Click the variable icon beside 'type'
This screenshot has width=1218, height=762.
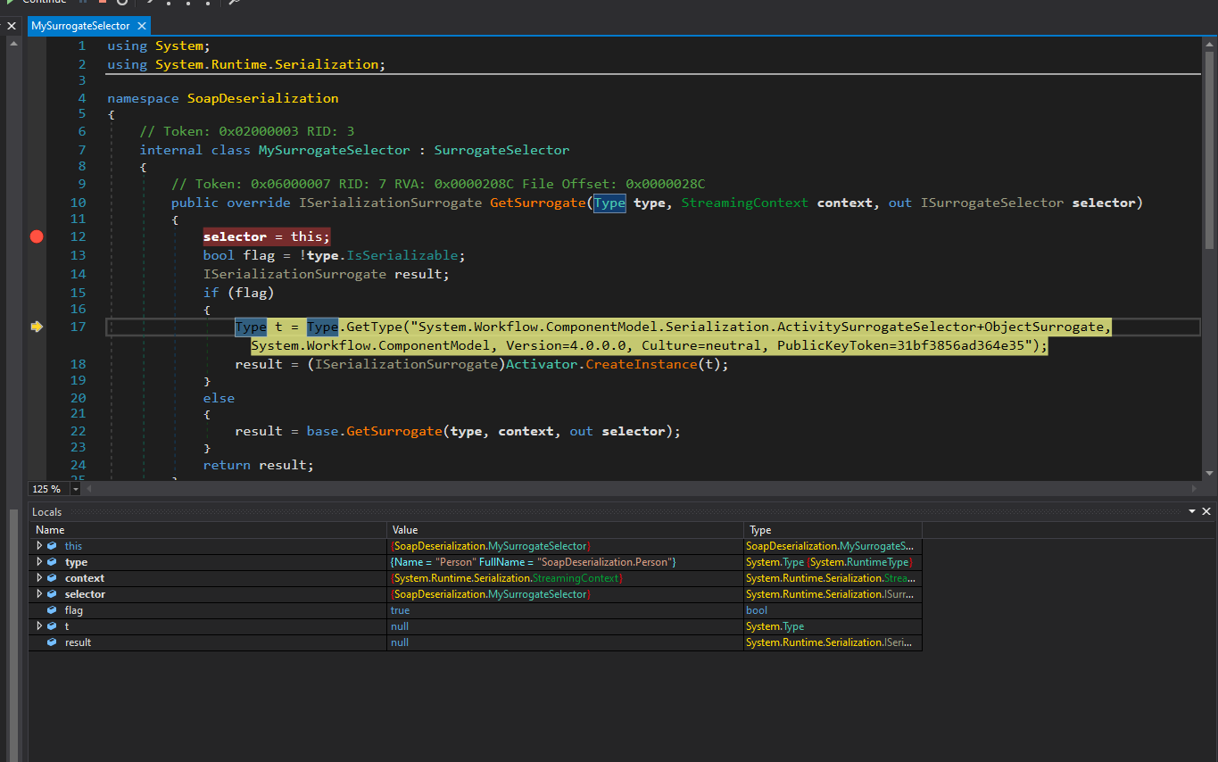coord(52,562)
